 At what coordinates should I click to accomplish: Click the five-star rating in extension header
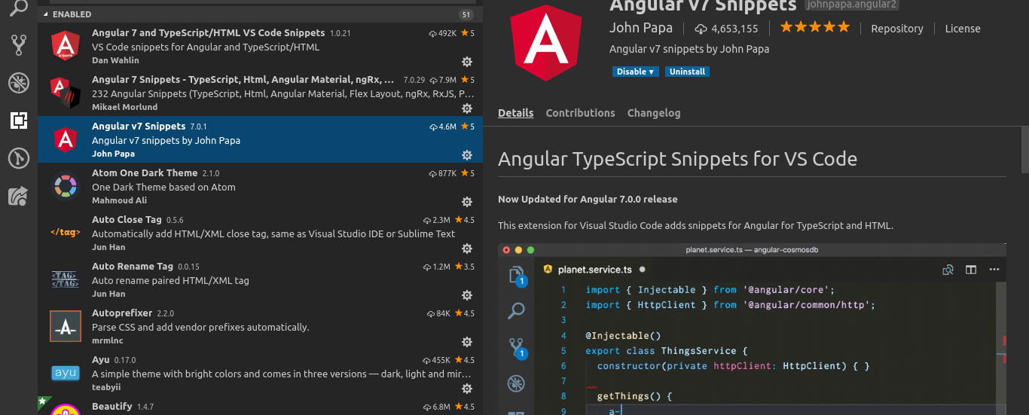(814, 27)
